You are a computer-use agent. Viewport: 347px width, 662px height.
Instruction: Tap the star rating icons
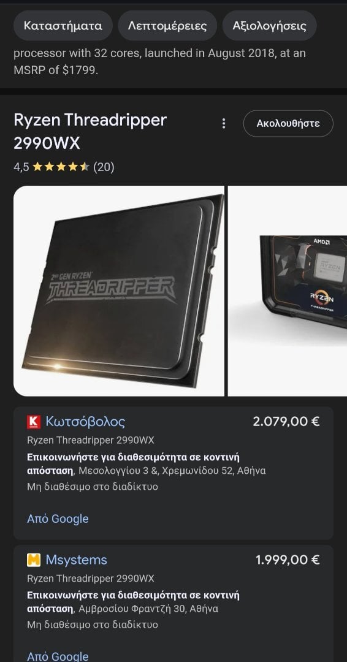61,167
